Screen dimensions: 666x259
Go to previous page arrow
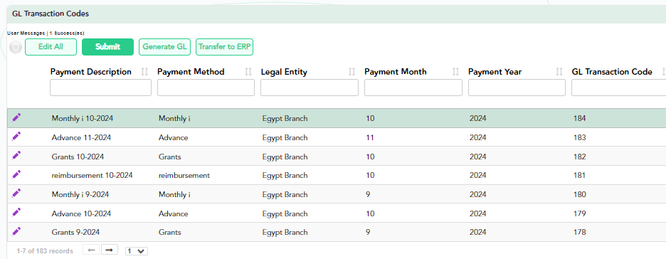tap(91, 250)
